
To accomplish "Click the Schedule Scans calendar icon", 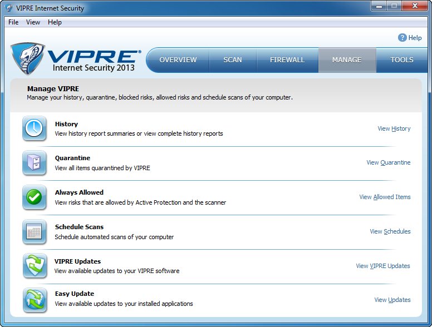I will [34, 231].
